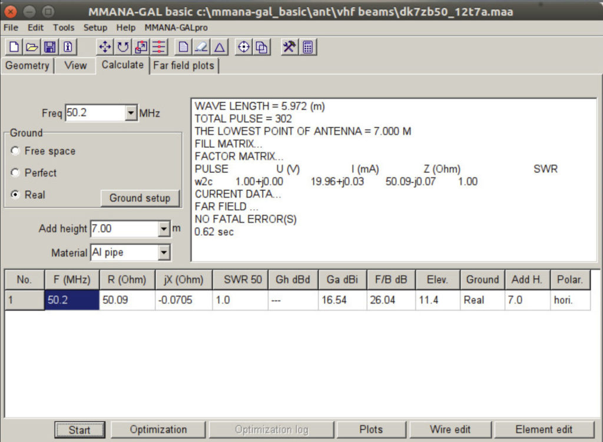Click the Open file folder icon

tap(32, 47)
